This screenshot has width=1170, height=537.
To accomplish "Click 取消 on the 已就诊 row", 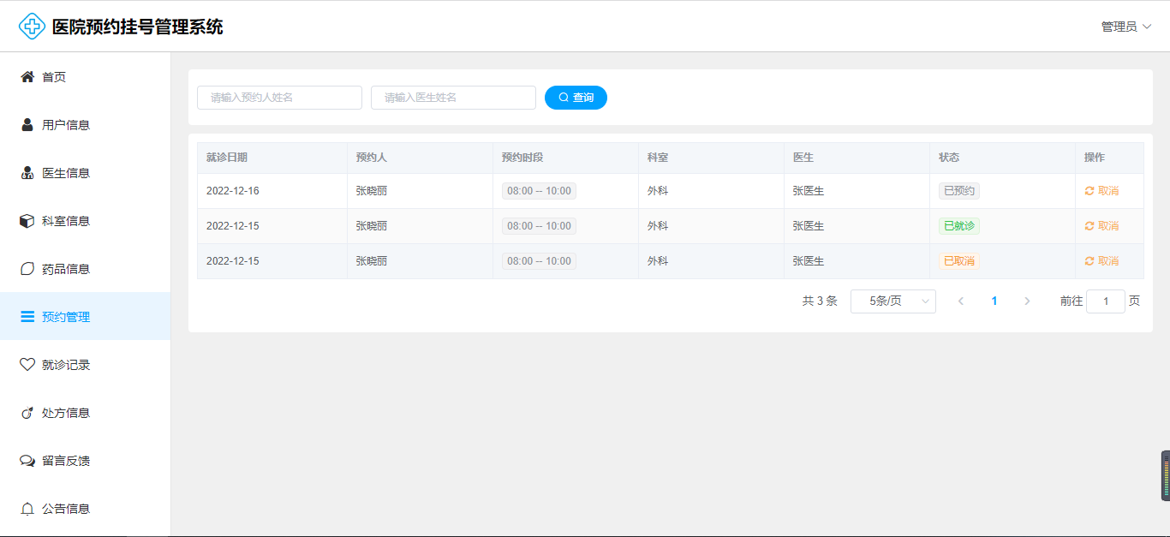I will (x=1101, y=226).
